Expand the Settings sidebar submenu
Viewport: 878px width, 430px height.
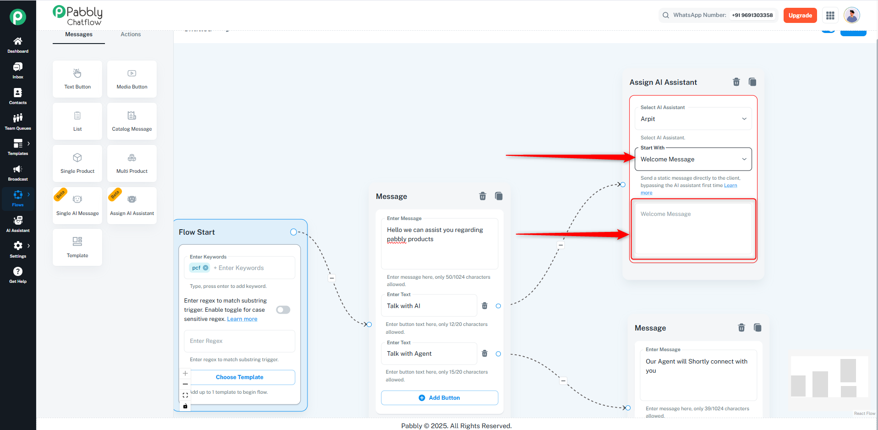tap(29, 246)
